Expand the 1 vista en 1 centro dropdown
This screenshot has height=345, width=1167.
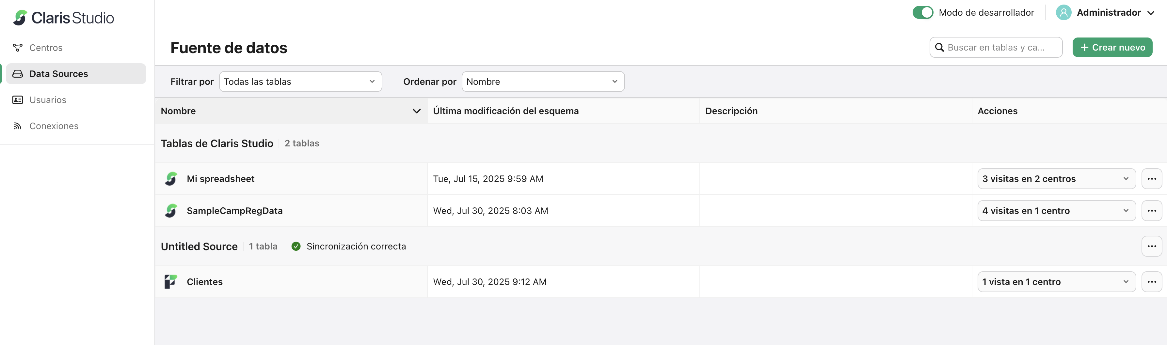click(1056, 282)
